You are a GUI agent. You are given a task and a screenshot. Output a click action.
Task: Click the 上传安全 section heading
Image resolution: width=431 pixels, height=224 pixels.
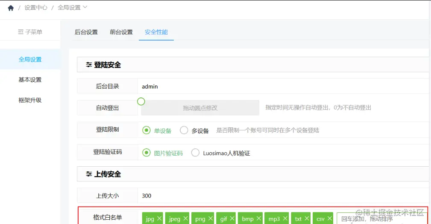[108, 174]
